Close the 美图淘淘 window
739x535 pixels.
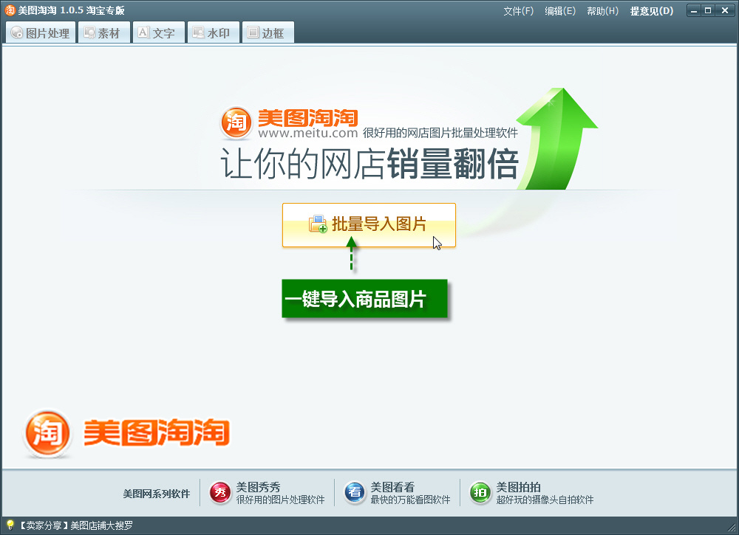(725, 11)
